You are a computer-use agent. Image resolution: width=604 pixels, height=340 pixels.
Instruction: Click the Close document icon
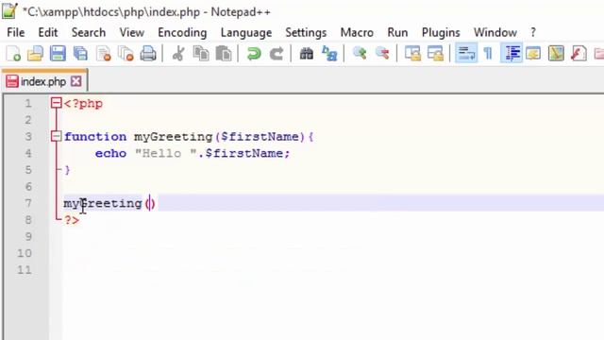pyautogui.click(x=103, y=54)
